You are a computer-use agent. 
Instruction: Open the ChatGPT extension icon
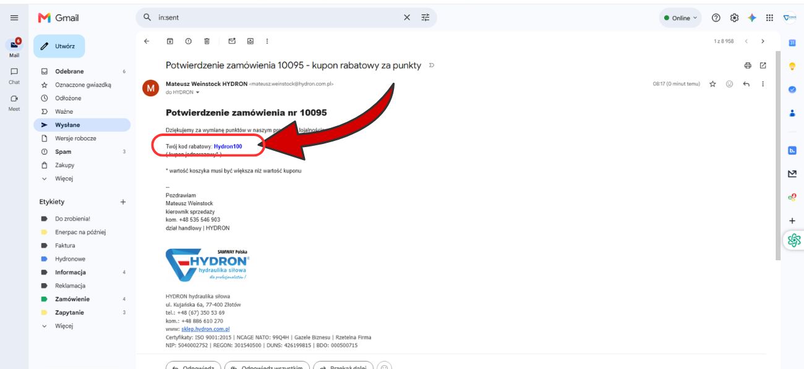coord(794,240)
